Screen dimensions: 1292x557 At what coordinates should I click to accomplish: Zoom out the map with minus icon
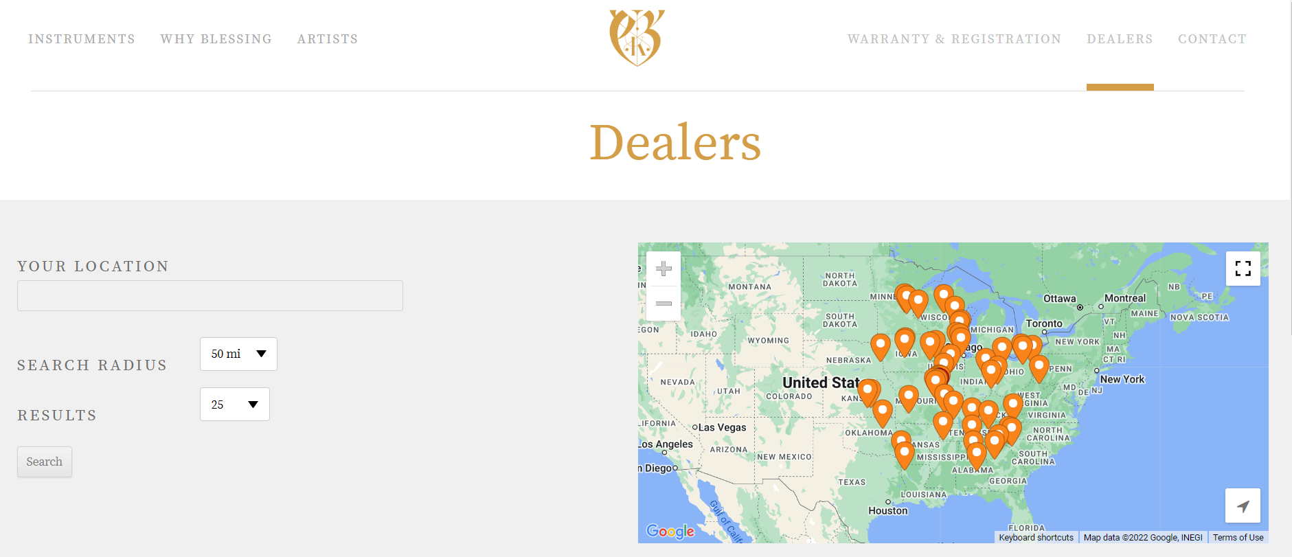(x=664, y=304)
